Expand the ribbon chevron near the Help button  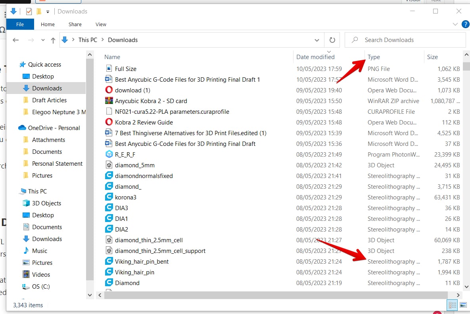[455, 24]
